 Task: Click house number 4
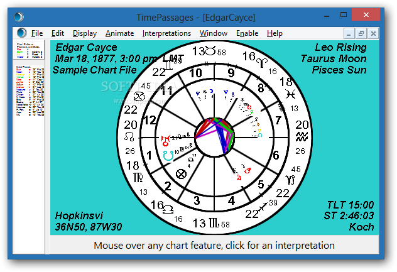point(231,200)
